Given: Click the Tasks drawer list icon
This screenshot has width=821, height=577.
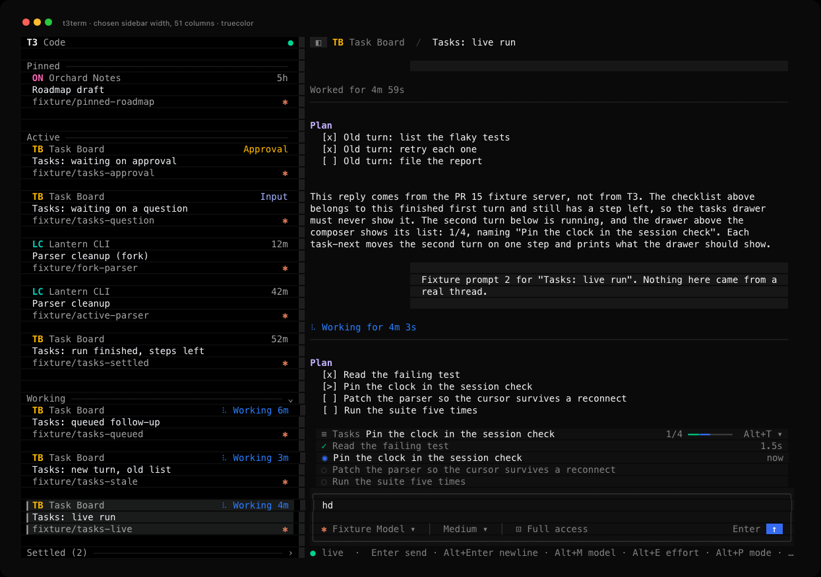Looking at the screenshot, I should pyautogui.click(x=324, y=434).
